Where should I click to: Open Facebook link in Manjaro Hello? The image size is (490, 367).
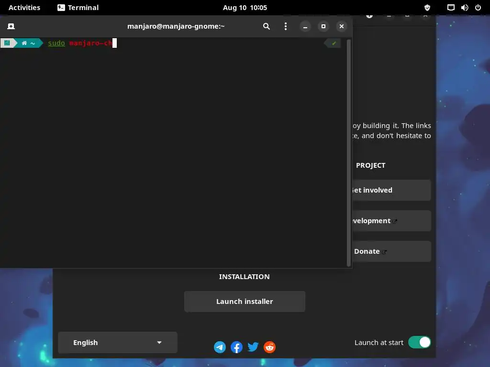236,347
